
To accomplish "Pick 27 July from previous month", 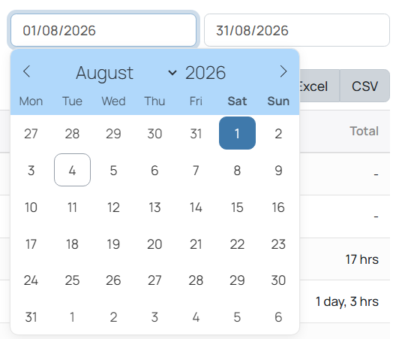I will click(x=31, y=133).
